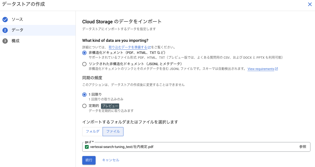Click the 同期の頻度 section label
315x167 pixels.
[92, 78]
